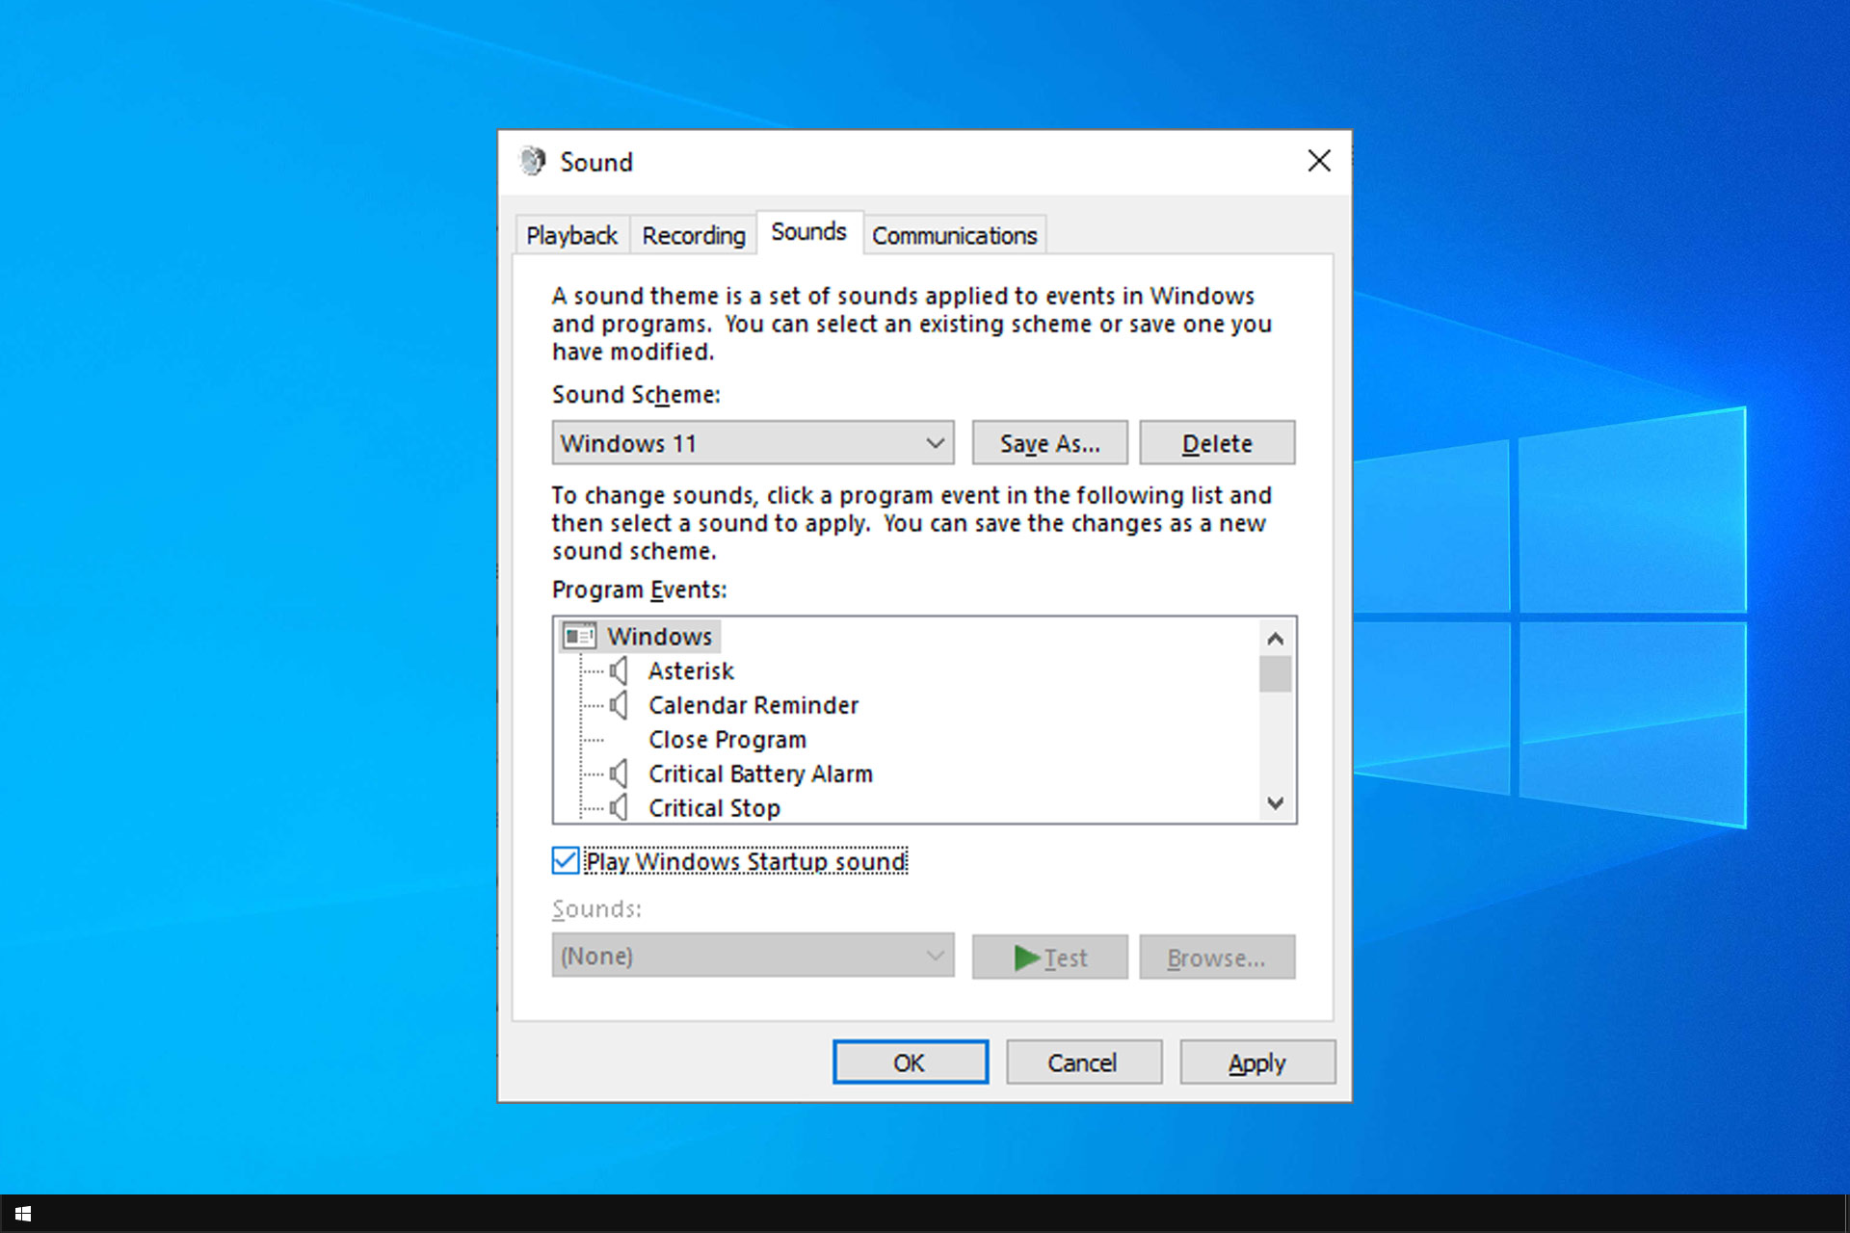Select the Windows root item in Program Events
This screenshot has height=1233, width=1850.
(659, 636)
